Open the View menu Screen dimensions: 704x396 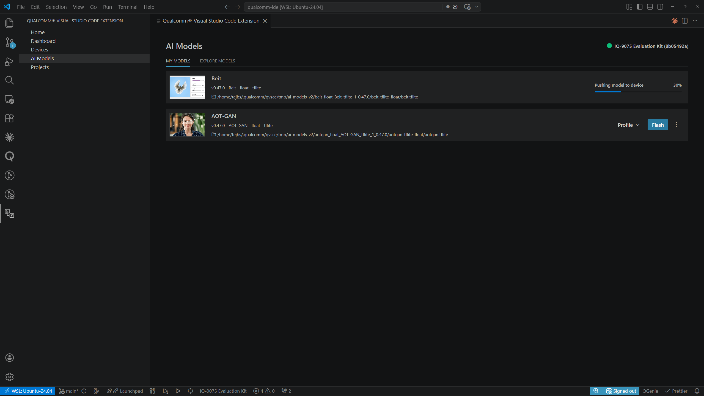(x=78, y=7)
